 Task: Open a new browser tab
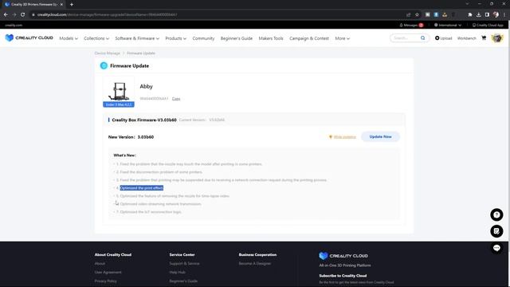(x=72, y=5)
